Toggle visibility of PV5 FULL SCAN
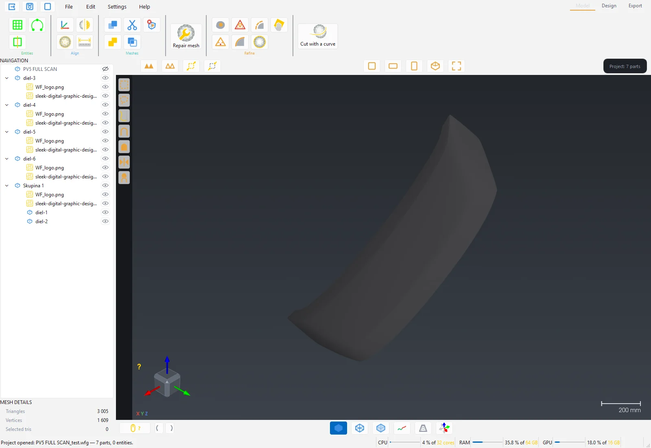The width and height of the screenshot is (651, 448). (x=105, y=69)
